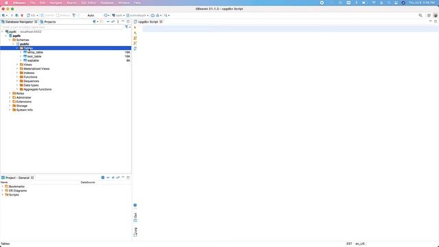Open Project General settings gear icon

pyautogui.click(x=103, y=178)
